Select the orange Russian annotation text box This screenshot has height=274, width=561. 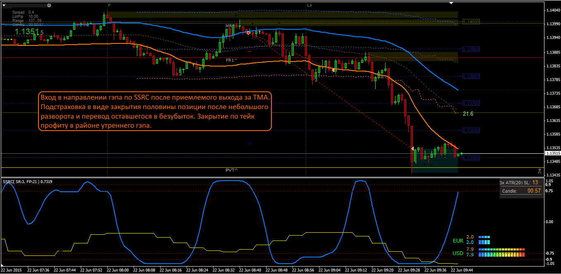(155, 111)
